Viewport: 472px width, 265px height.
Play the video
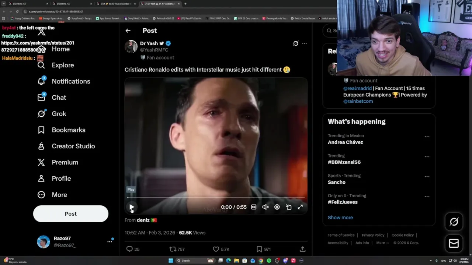coord(132,207)
